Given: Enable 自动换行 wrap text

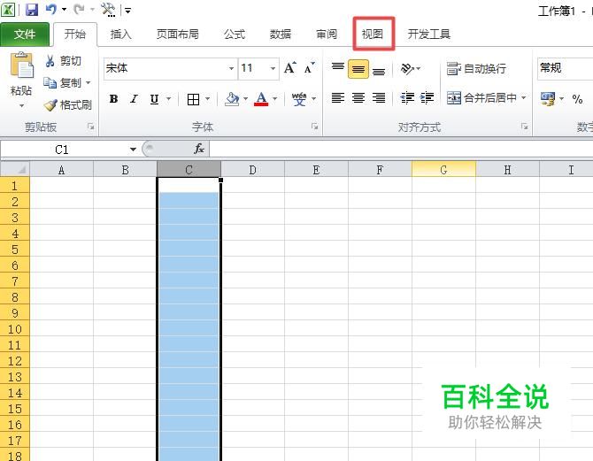Looking at the screenshot, I should click(x=476, y=69).
